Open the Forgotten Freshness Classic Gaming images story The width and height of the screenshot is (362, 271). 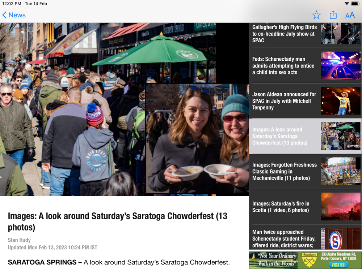point(305,171)
